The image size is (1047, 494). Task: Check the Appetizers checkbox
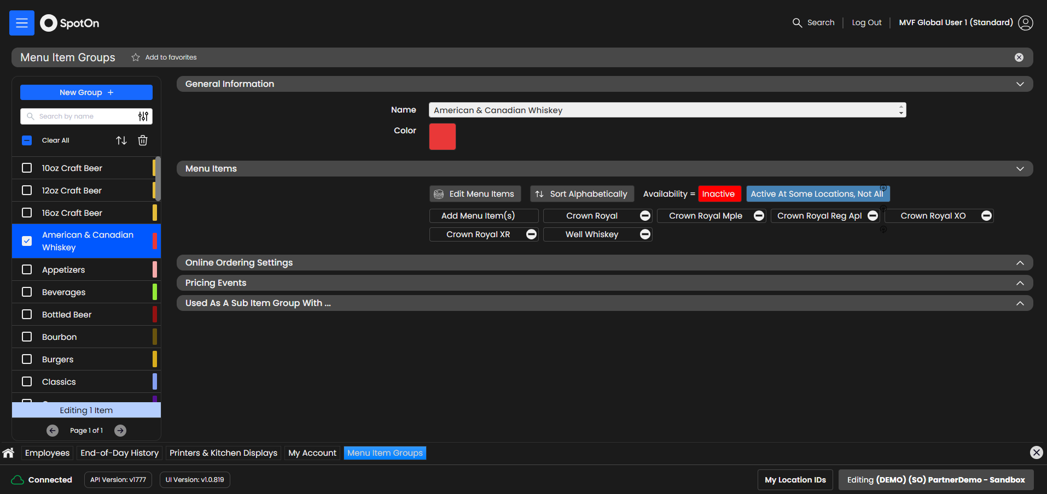27,269
